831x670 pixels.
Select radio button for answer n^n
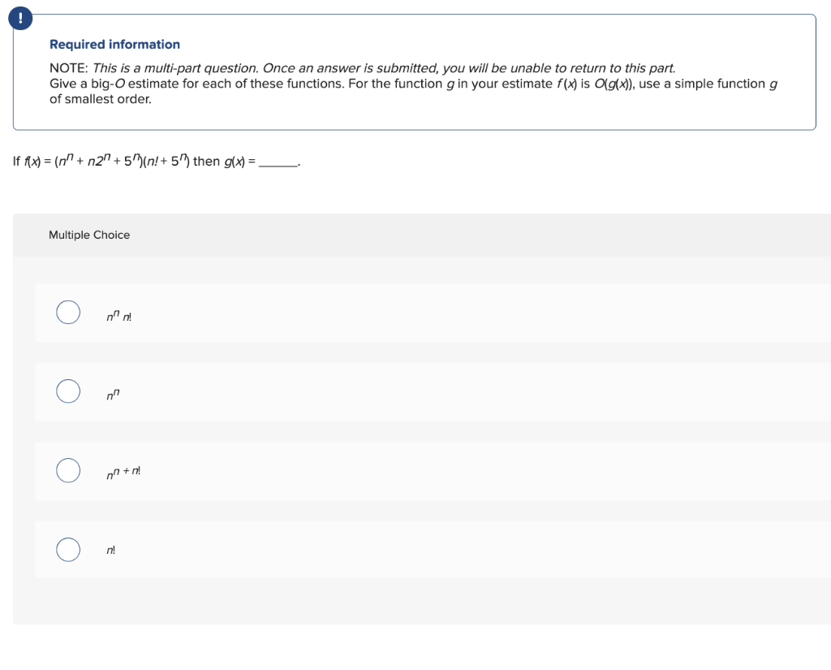coord(68,391)
